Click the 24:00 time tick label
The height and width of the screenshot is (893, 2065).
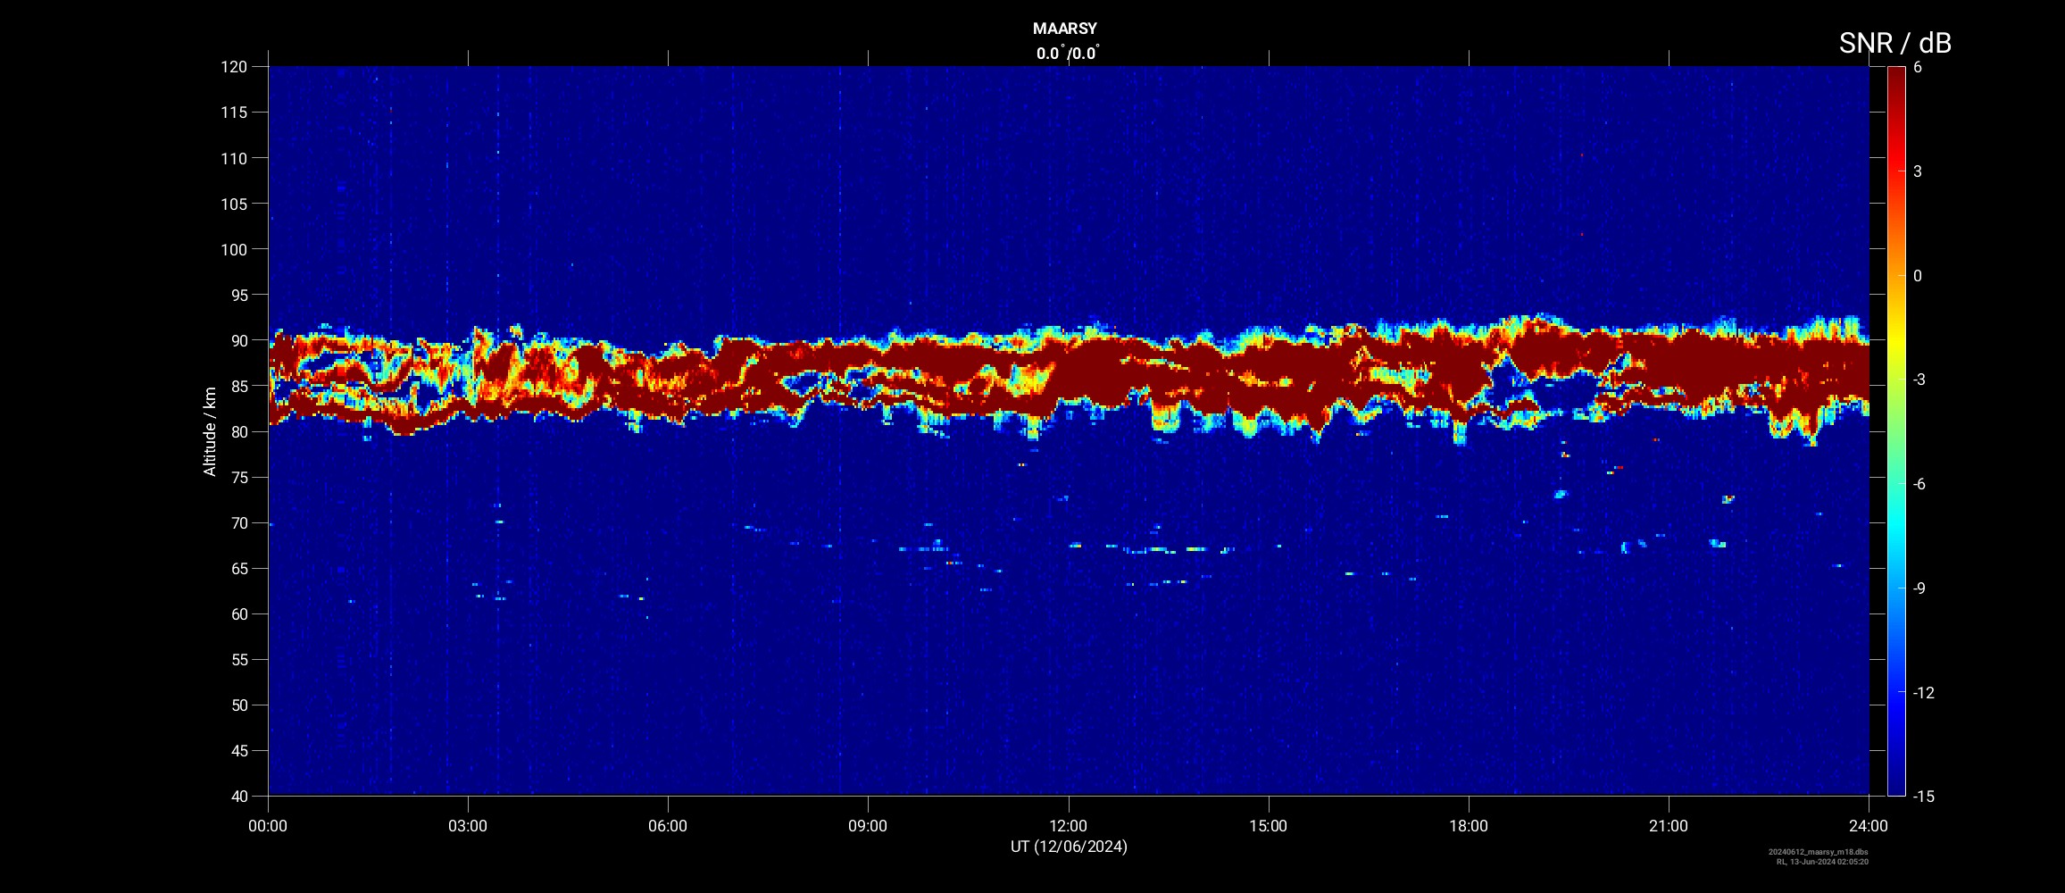[1869, 826]
